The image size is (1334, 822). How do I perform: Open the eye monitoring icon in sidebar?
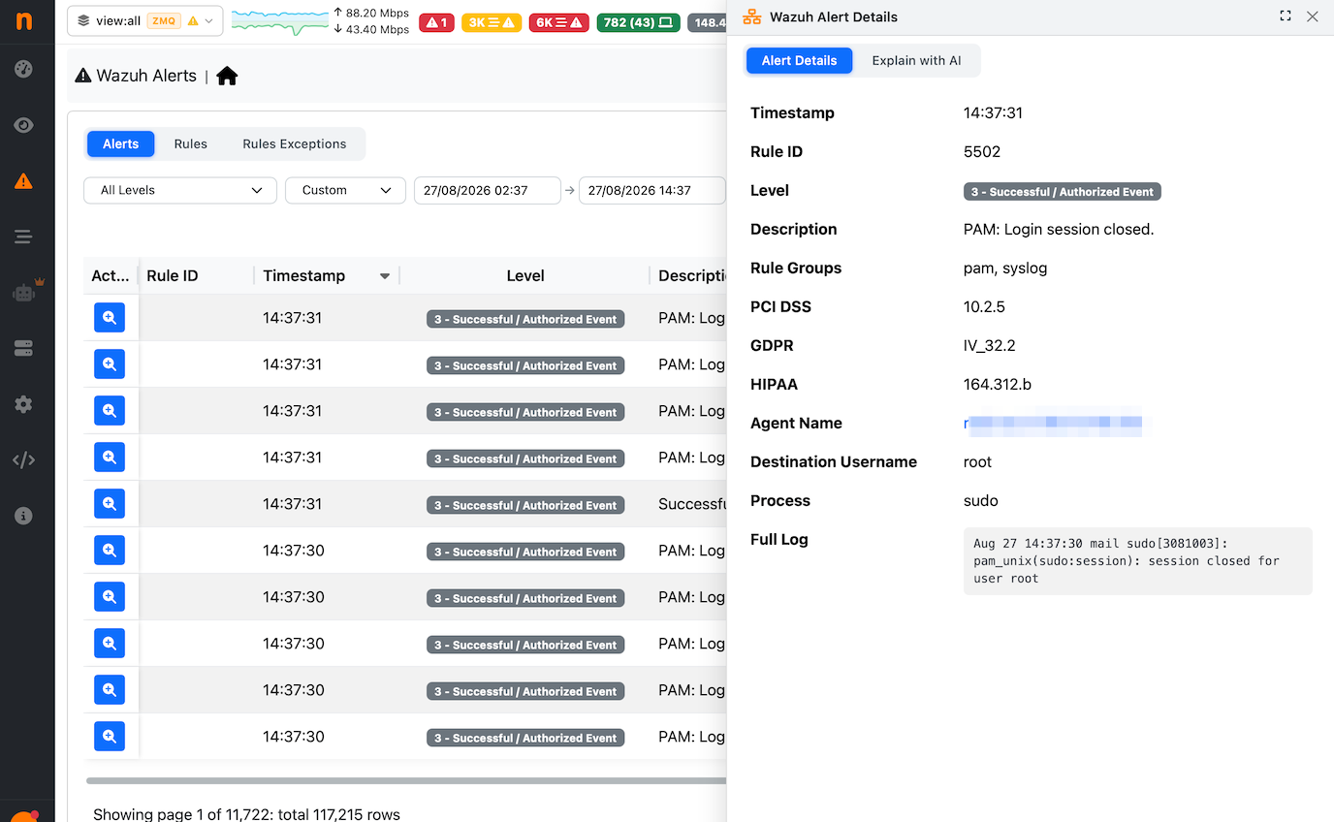coord(24,125)
